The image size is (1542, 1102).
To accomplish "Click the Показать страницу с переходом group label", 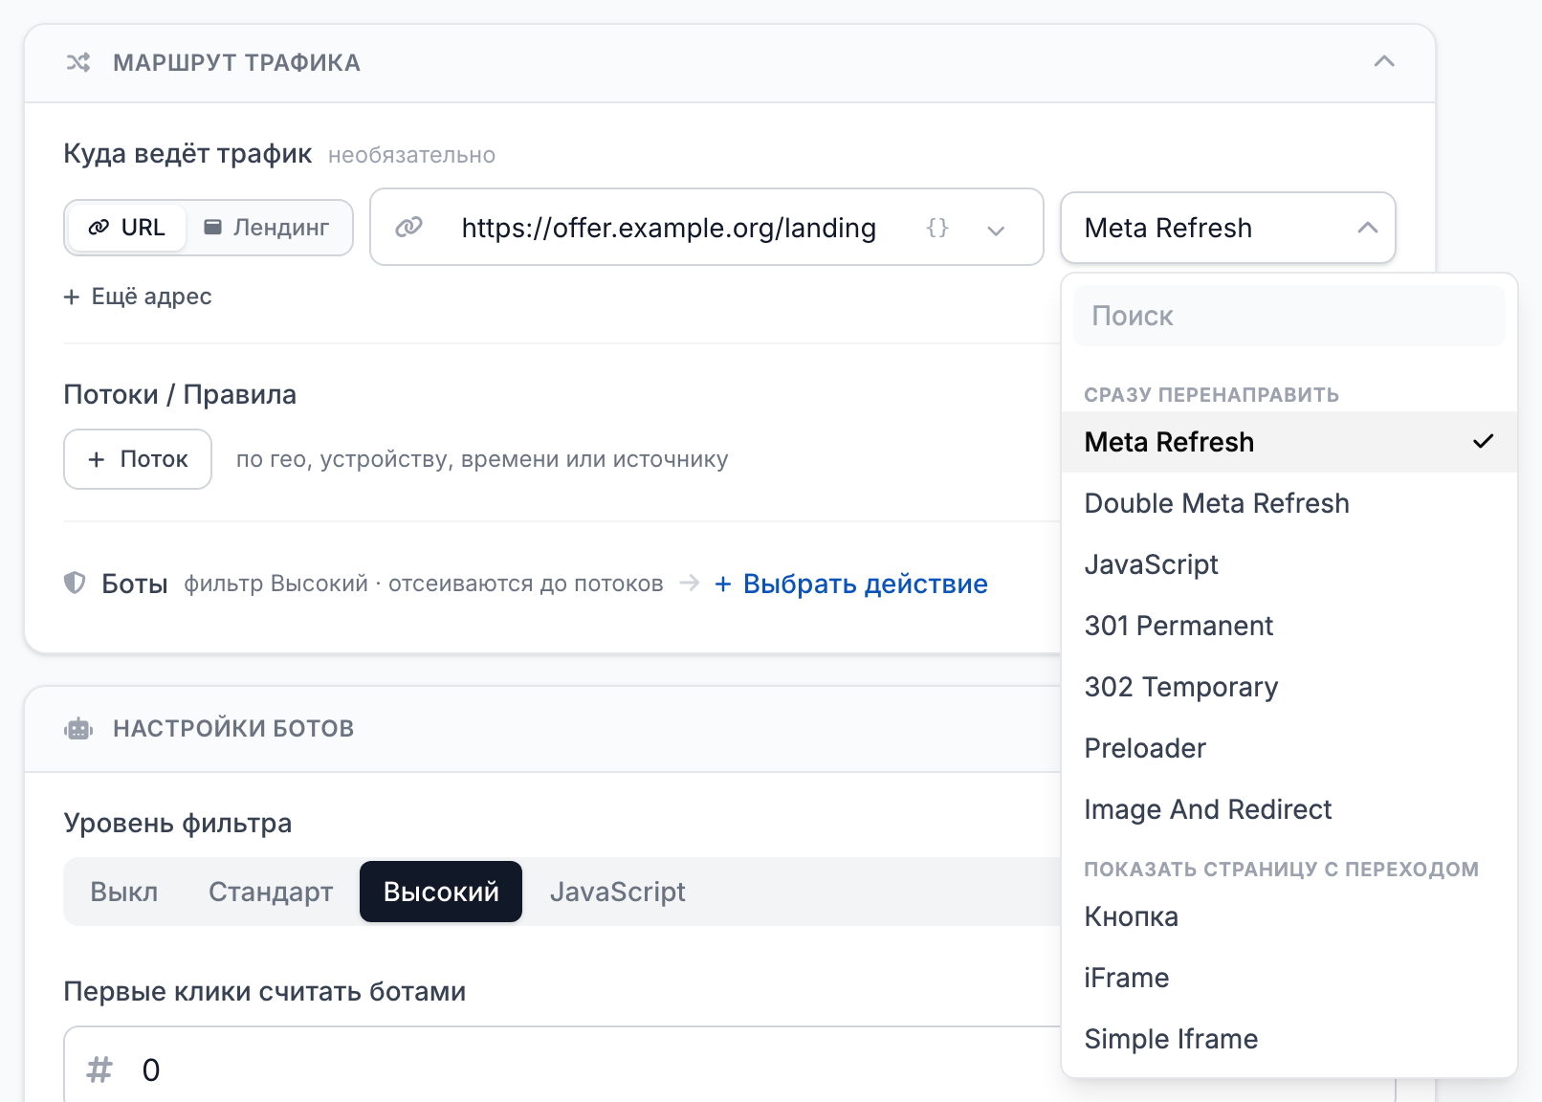I will coord(1281,870).
